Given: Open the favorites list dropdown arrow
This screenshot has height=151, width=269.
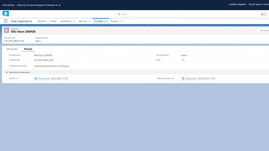Looking at the screenshot, I should 266,14.
